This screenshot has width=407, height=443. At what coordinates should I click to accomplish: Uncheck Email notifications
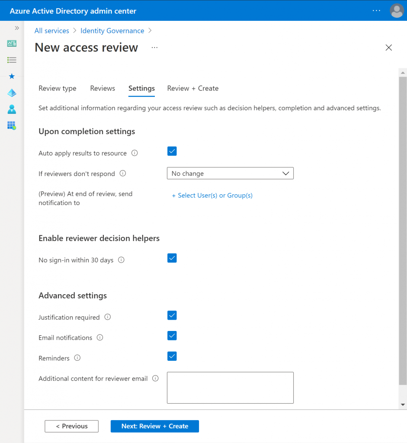point(172,336)
